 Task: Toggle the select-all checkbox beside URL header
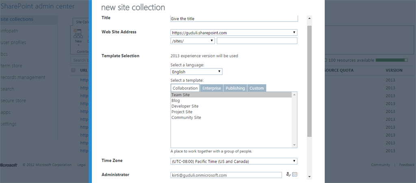pos(74,70)
